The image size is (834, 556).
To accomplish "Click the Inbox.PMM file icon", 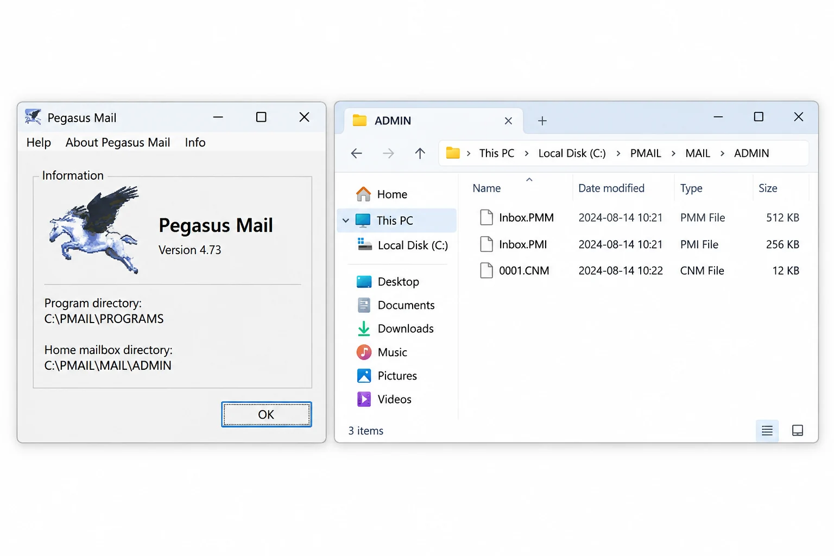I will [x=486, y=217].
